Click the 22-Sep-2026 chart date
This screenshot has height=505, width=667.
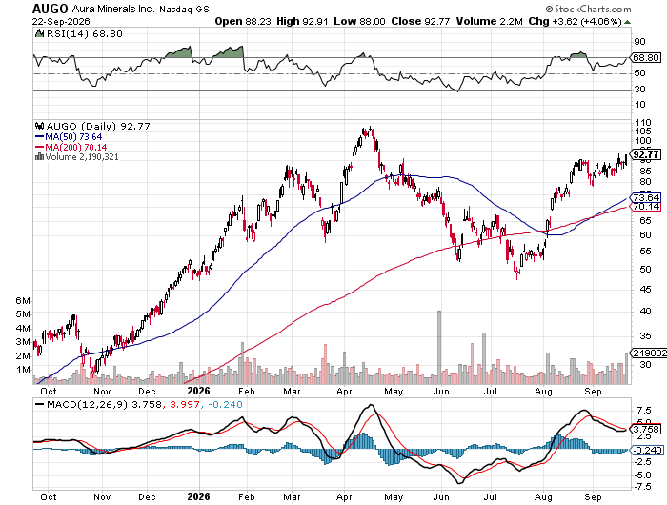61,21
